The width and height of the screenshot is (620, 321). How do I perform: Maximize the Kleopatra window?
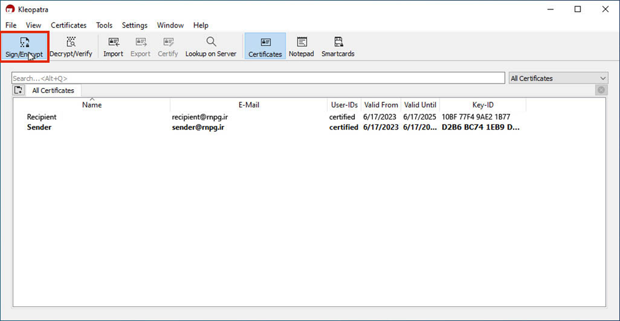point(578,9)
